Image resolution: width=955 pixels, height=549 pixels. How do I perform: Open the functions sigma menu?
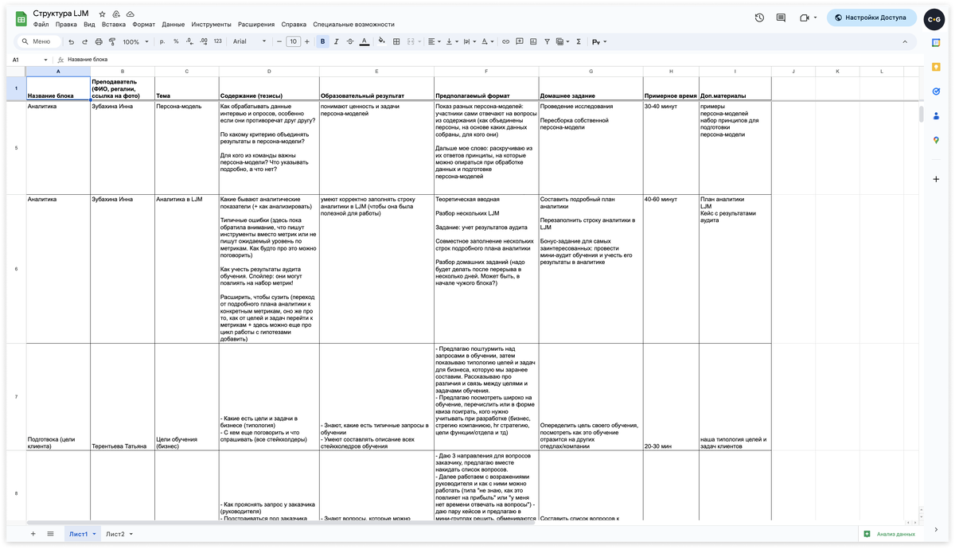(579, 41)
